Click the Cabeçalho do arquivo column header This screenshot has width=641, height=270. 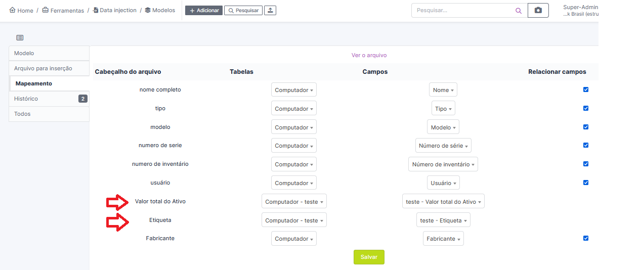(128, 72)
